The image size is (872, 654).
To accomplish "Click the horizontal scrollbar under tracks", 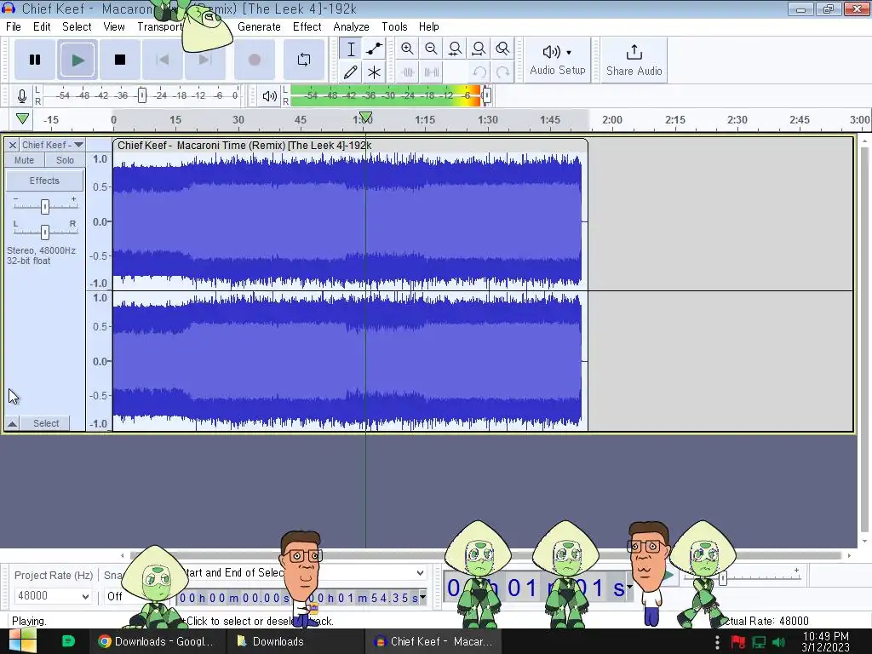I will coord(485,555).
